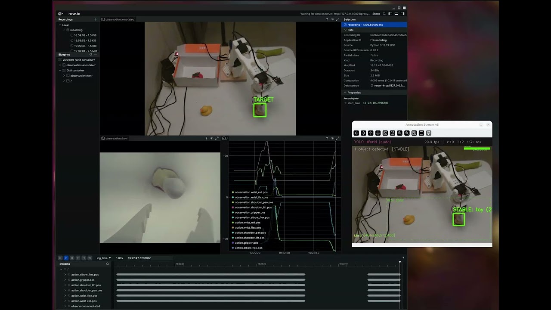Click down arrow in Annotation Stream toolbar
551x310 pixels.
tap(378, 133)
